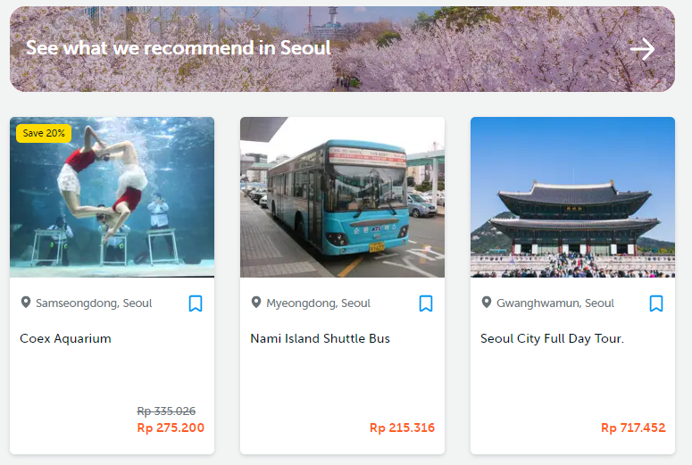Open the Coex Aquarium title link
This screenshot has width=692, height=465.
click(65, 338)
